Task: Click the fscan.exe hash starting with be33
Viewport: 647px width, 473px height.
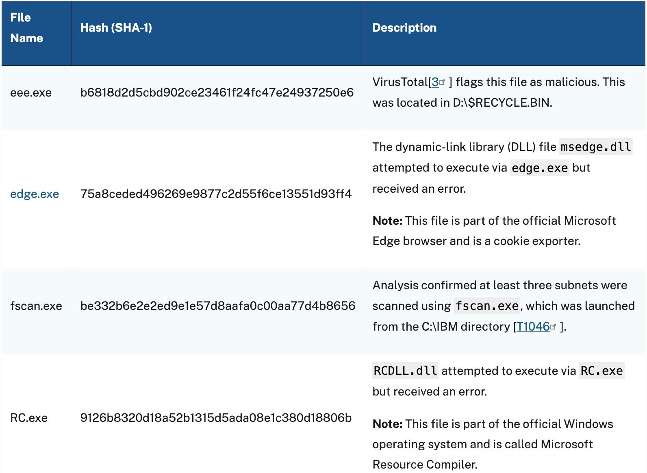Action: (x=217, y=306)
